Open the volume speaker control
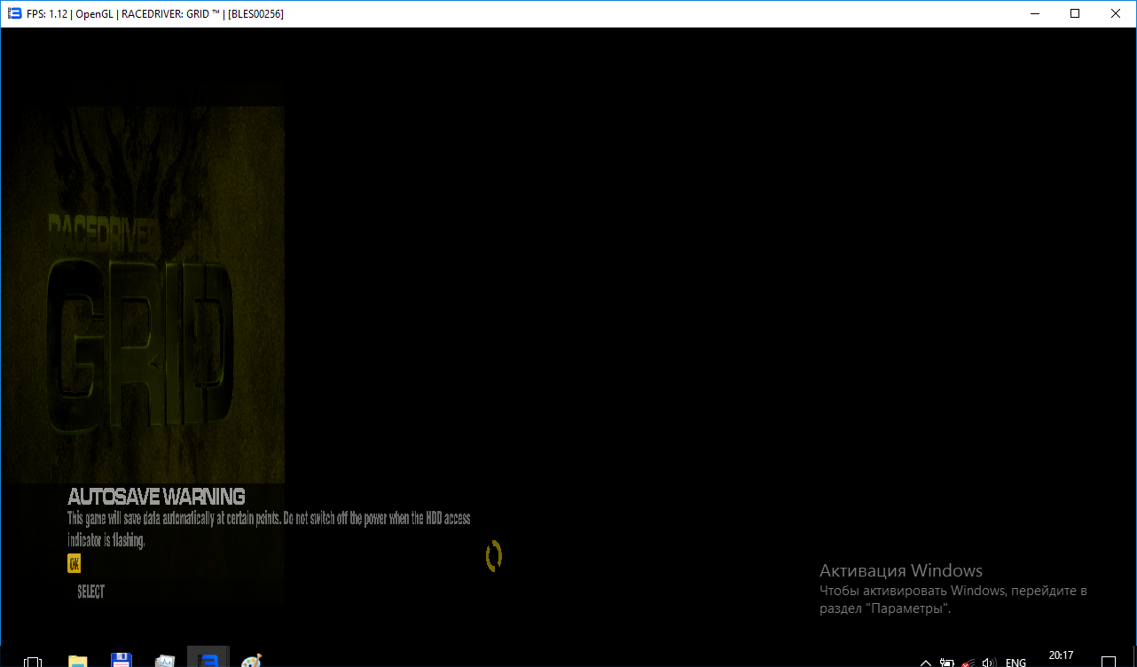 click(x=990, y=662)
